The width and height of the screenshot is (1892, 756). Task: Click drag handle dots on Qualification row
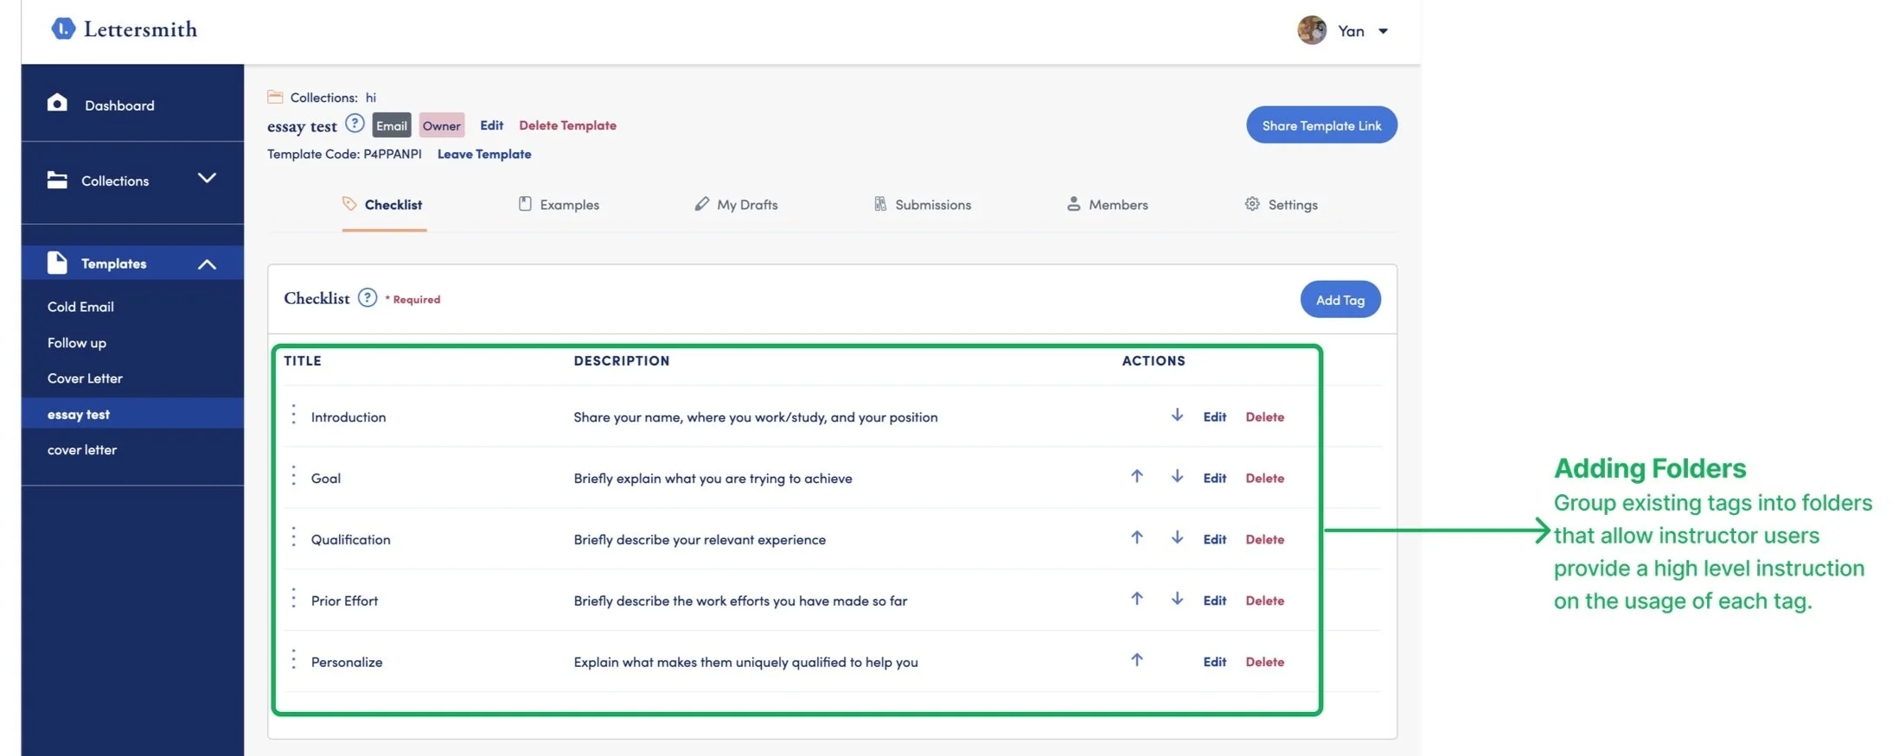(x=294, y=538)
